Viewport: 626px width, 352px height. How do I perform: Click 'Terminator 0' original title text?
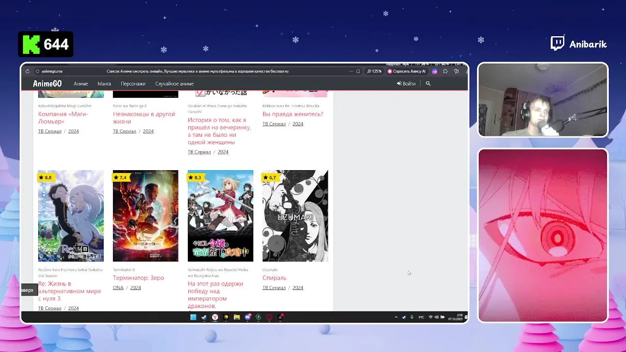click(x=124, y=269)
